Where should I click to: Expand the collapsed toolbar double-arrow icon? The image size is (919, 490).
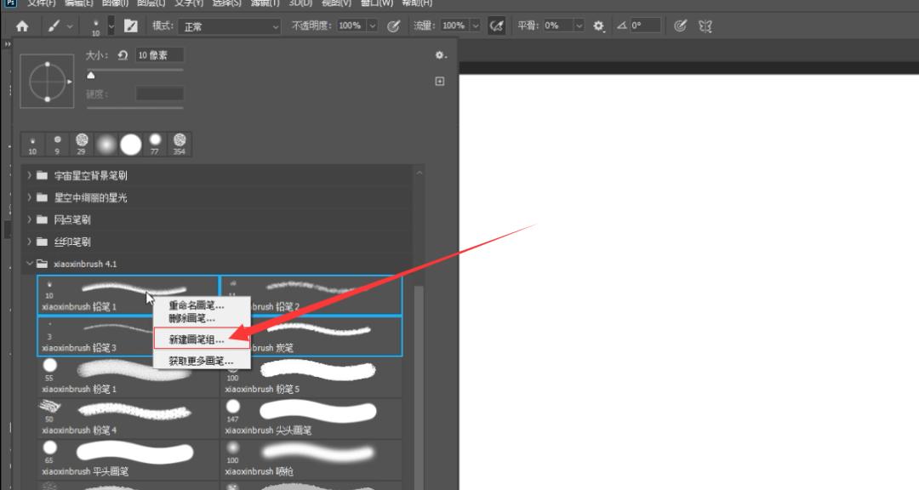(x=7, y=44)
